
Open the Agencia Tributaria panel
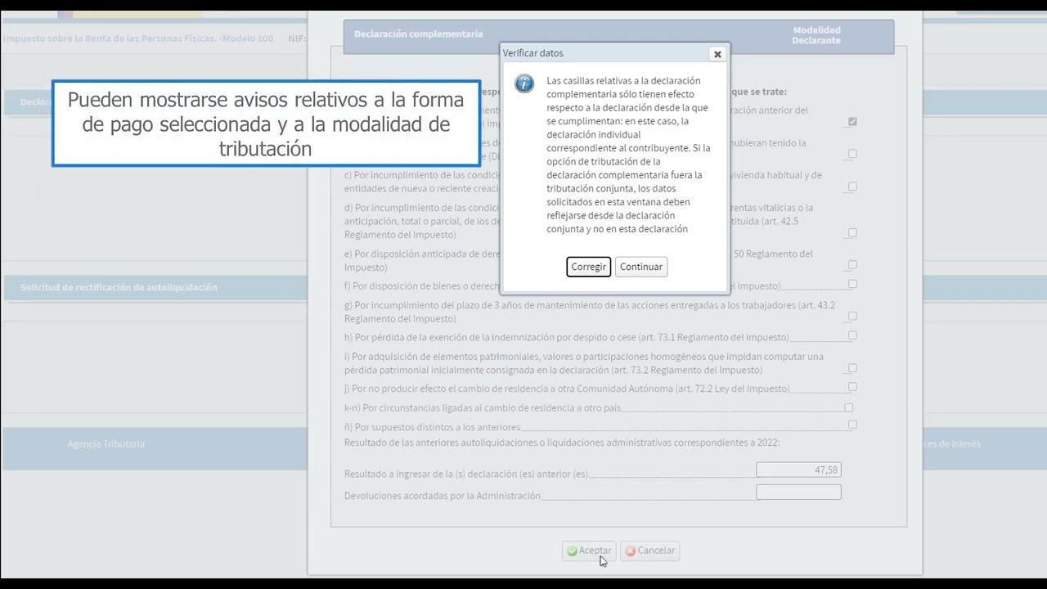106,443
